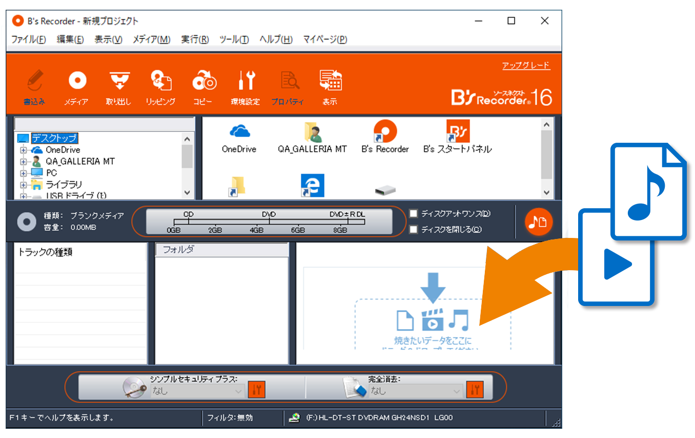695x438 pixels.
Task: Click the 取り出し eject icon
Action: pos(119,81)
